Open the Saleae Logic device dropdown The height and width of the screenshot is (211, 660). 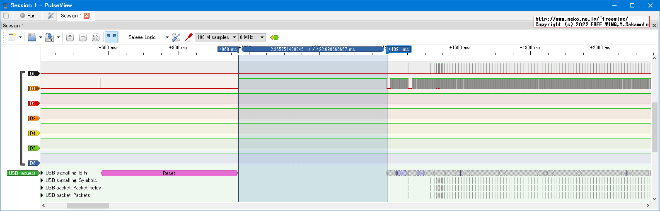pos(148,37)
